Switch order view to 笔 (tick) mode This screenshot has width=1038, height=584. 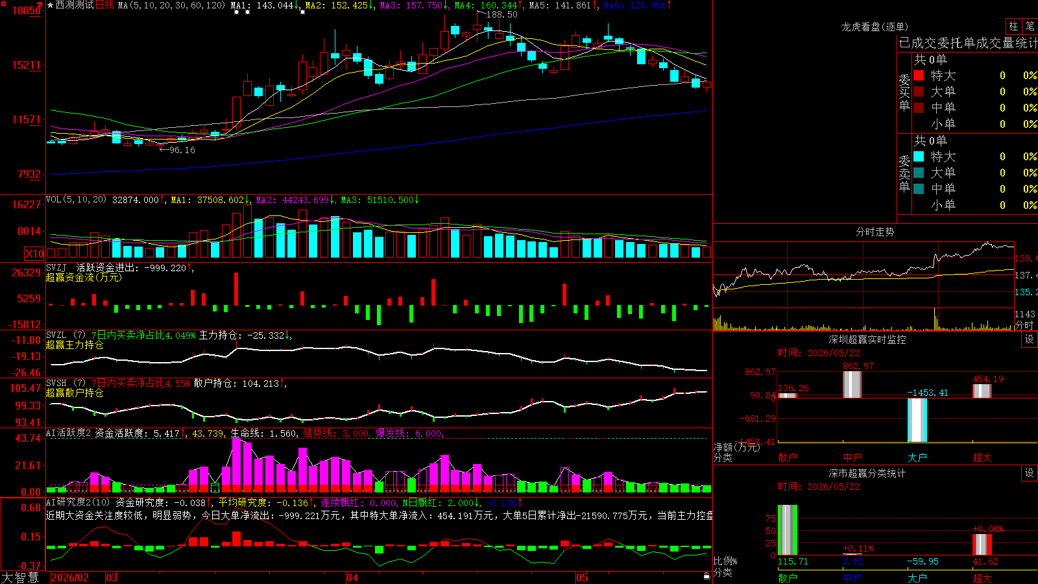[1030, 26]
